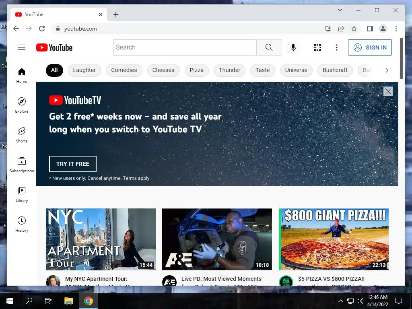This screenshot has width=412, height=309.
Task: Open notification center on taskbar
Action: (x=399, y=301)
